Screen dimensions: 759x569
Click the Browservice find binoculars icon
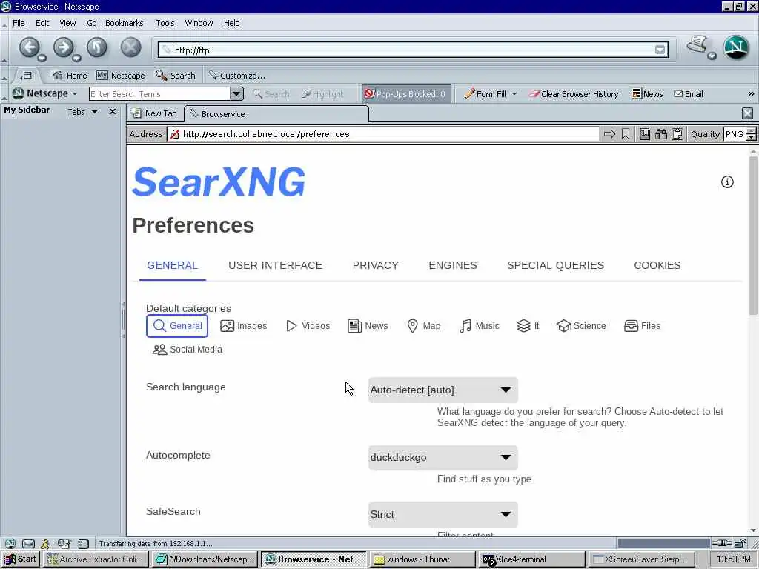coord(660,134)
